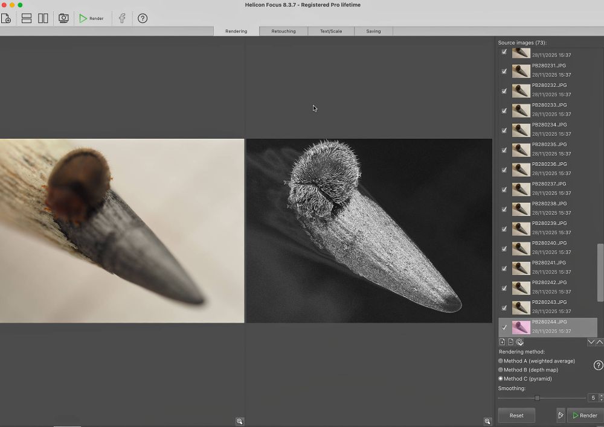Click the down chevron below source list

click(591, 342)
